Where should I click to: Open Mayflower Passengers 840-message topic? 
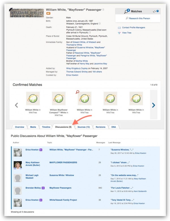(x=60, y=188)
